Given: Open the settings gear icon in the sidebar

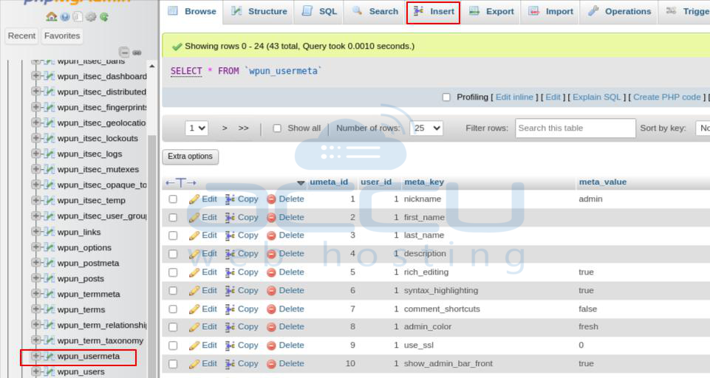Looking at the screenshot, I should point(91,17).
